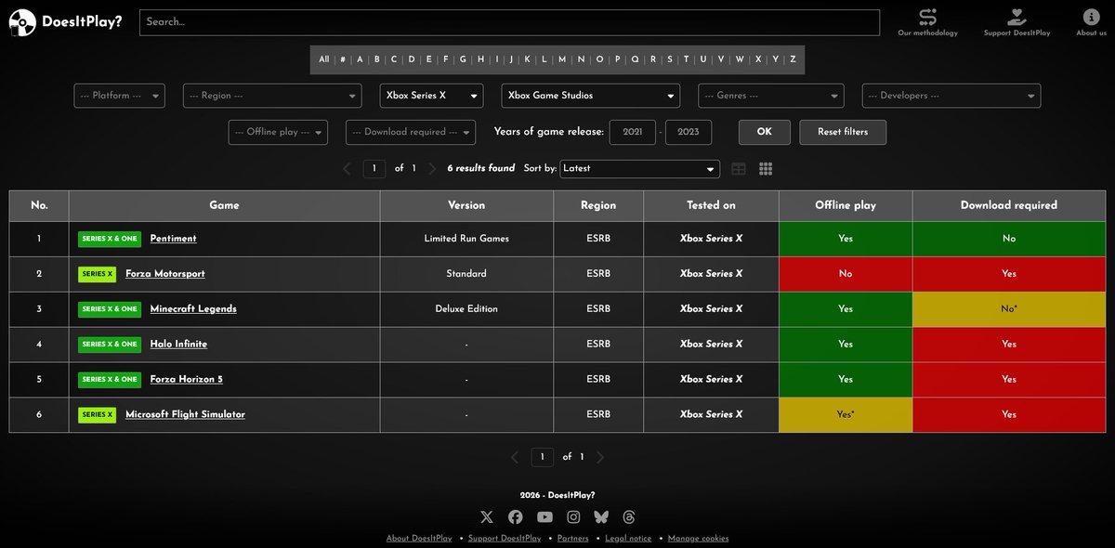This screenshot has width=1115, height=548.
Task: Select the All letter filter
Action: tap(323, 59)
